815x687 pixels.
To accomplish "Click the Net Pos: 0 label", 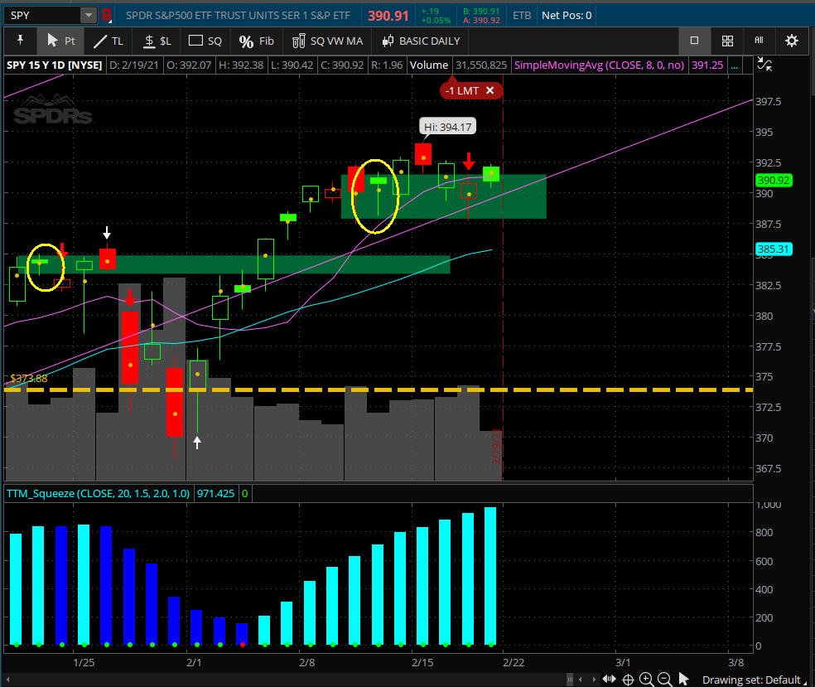I will point(567,16).
